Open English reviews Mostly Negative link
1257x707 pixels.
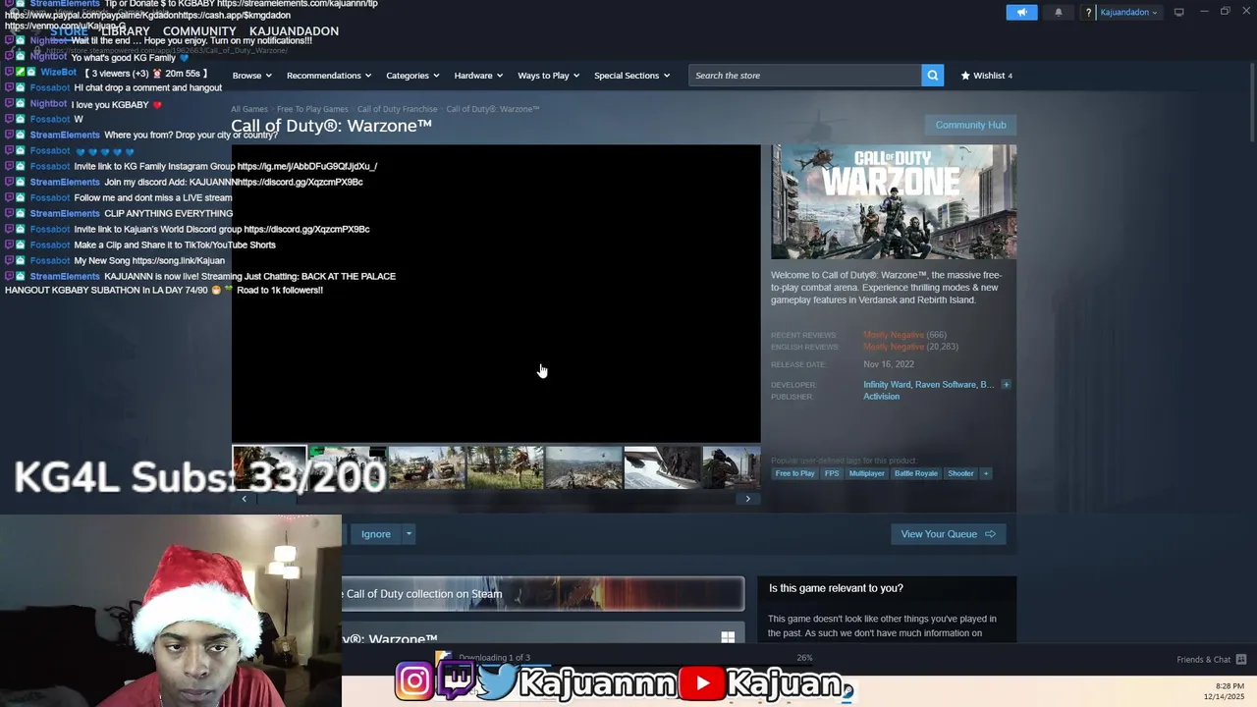(x=893, y=347)
